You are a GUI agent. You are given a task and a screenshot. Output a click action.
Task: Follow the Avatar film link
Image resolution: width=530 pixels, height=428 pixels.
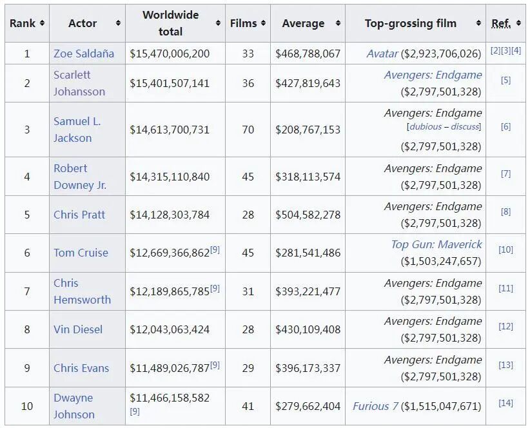point(382,53)
